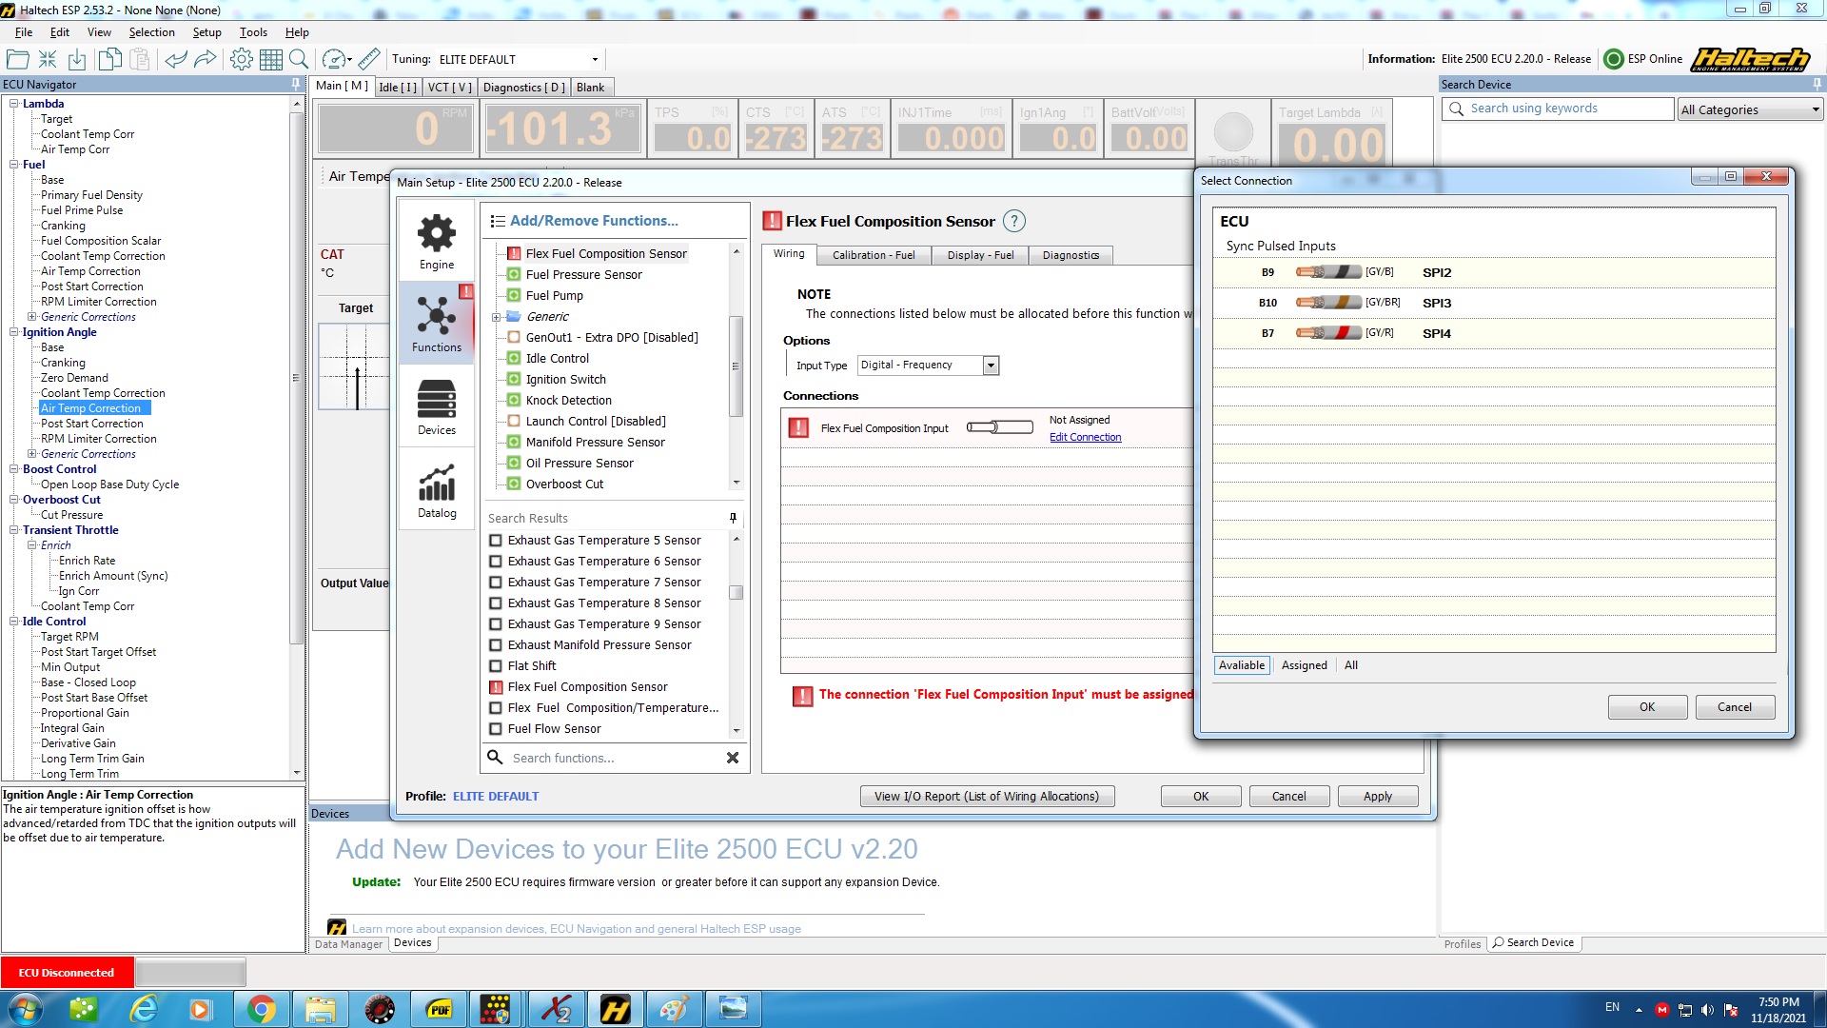
Task: Enable Exhaust Gas Temperature 5 Sensor checkbox
Action: tap(496, 541)
